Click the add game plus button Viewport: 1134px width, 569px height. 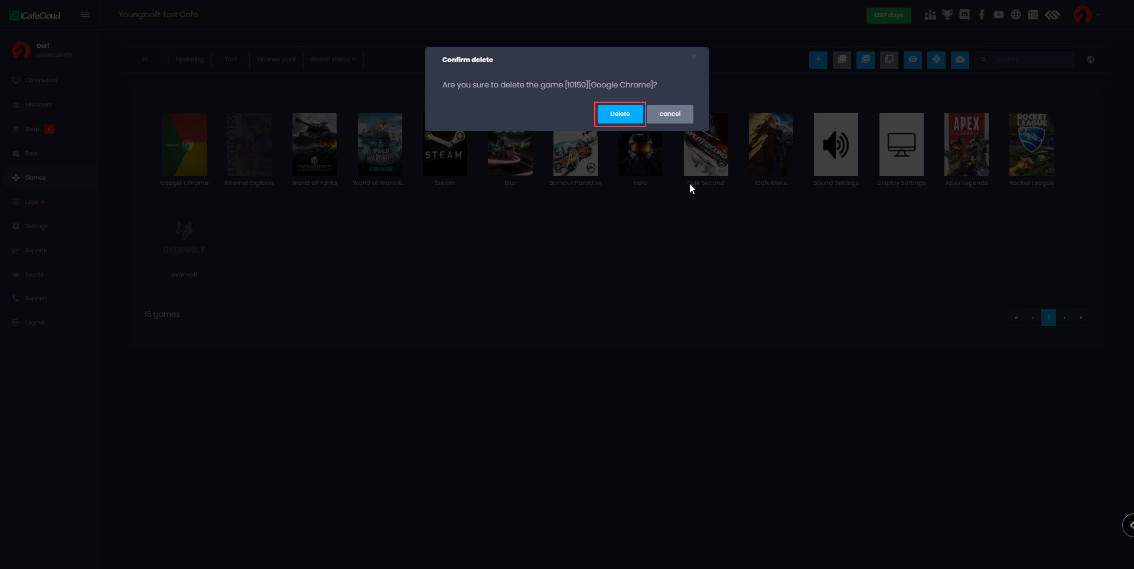(818, 60)
